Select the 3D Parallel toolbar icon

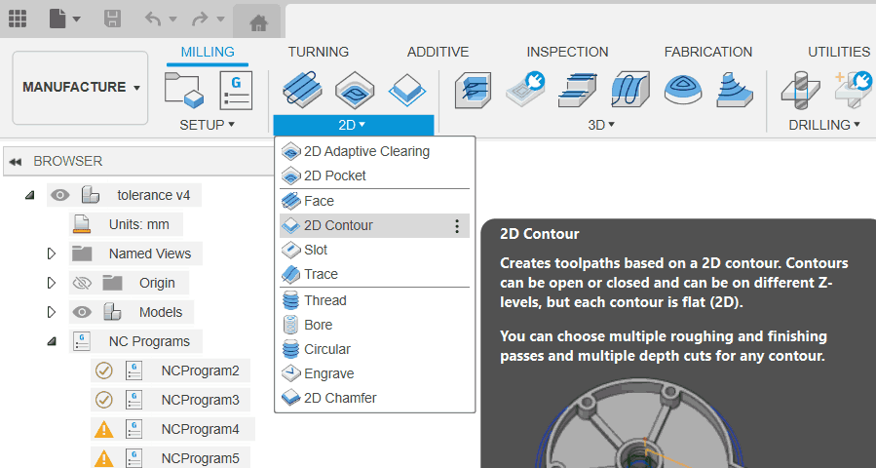click(x=630, y=90)
